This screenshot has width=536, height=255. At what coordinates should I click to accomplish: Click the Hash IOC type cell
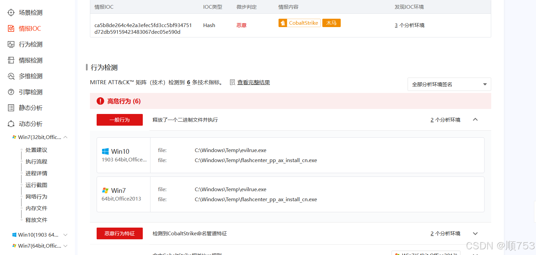tap(209, 25)
